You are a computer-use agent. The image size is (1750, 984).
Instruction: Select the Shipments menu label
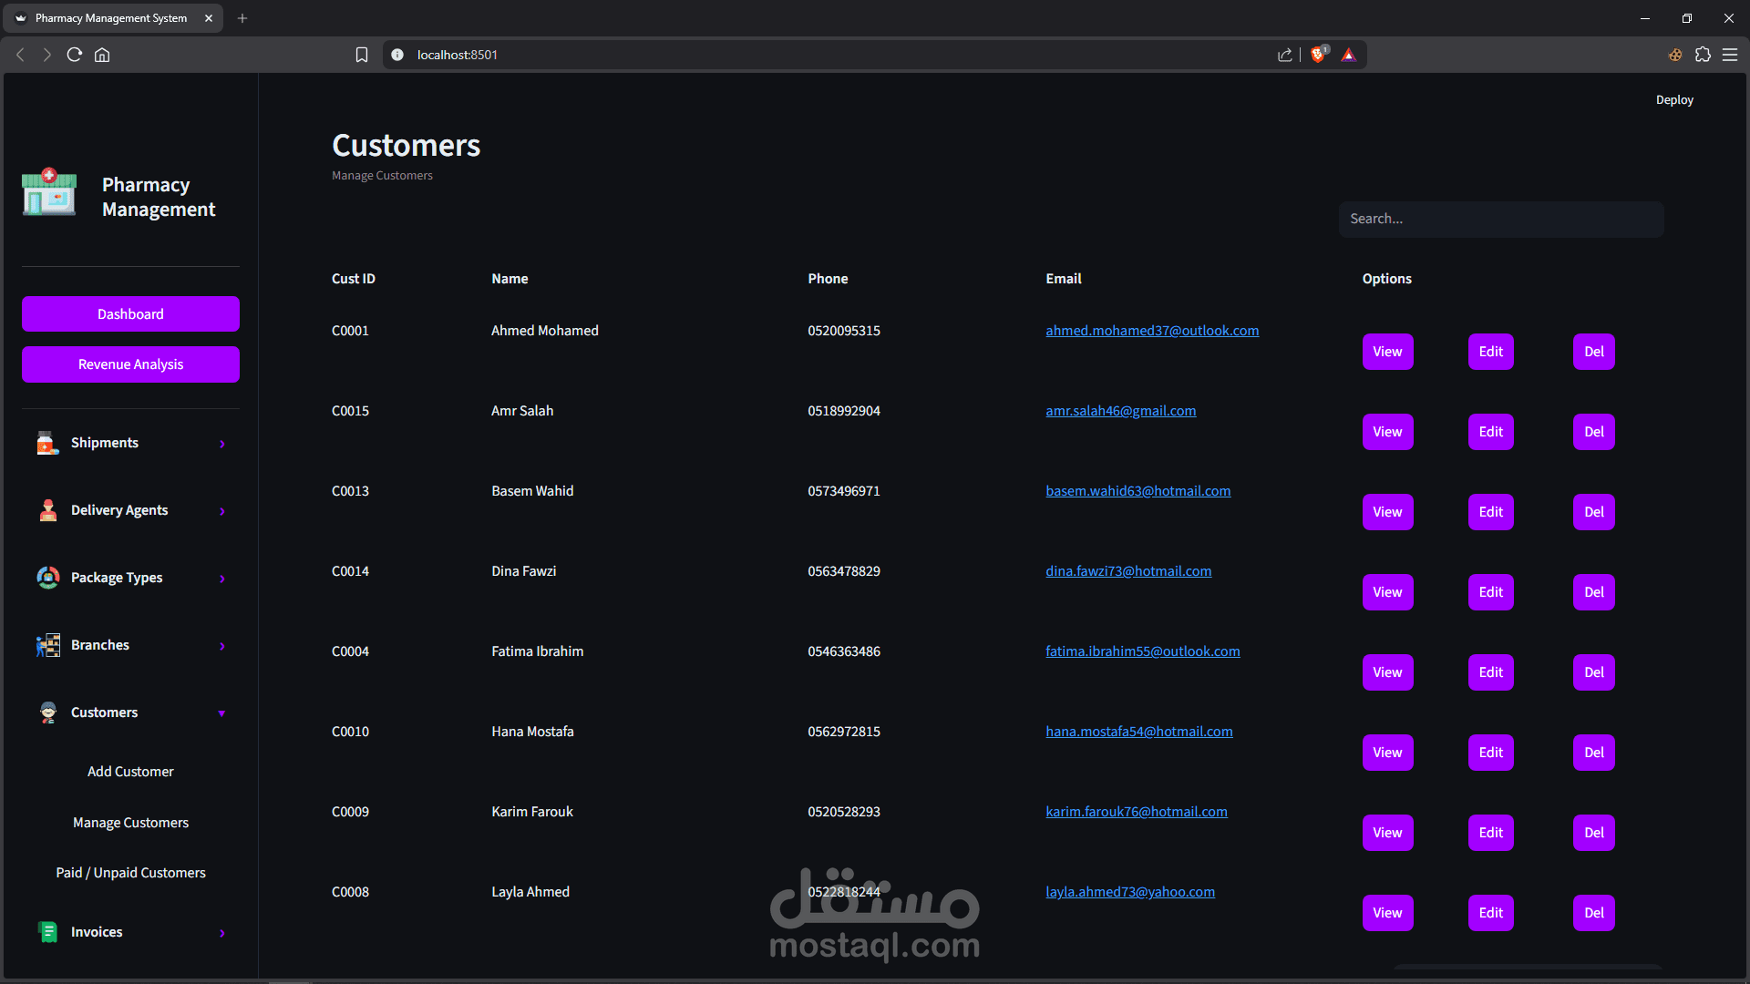pos(105,443)
